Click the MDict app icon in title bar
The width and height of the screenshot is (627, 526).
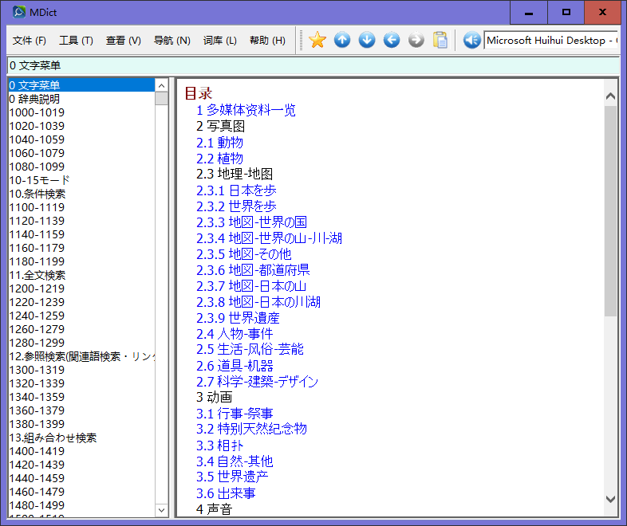point(18,12)
